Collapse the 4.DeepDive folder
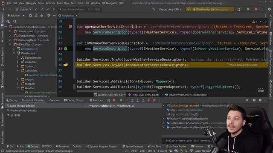273x153 pixels. click(x=10, y=44)
